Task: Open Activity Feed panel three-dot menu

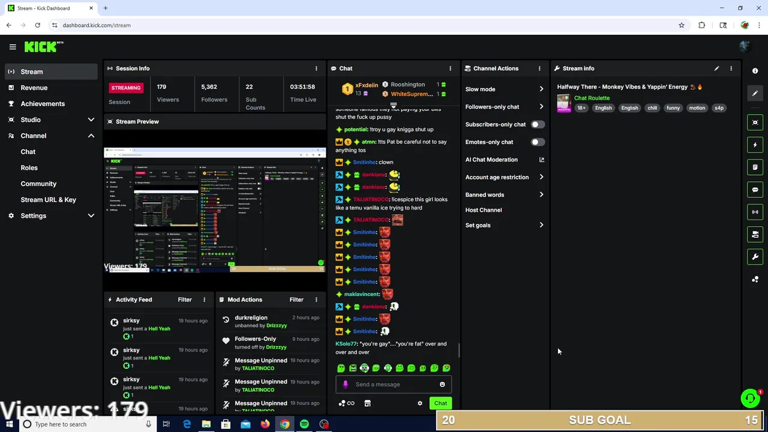Action: (x=204, y=299)
